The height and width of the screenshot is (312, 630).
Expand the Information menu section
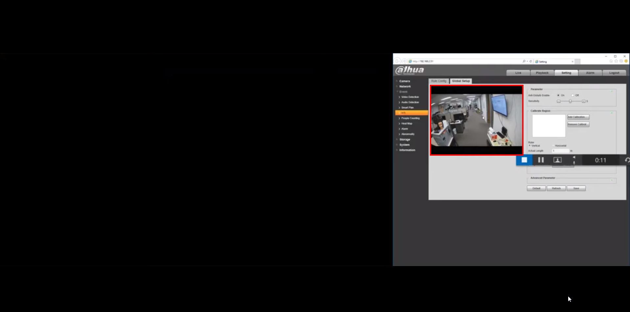click(407, 150)
